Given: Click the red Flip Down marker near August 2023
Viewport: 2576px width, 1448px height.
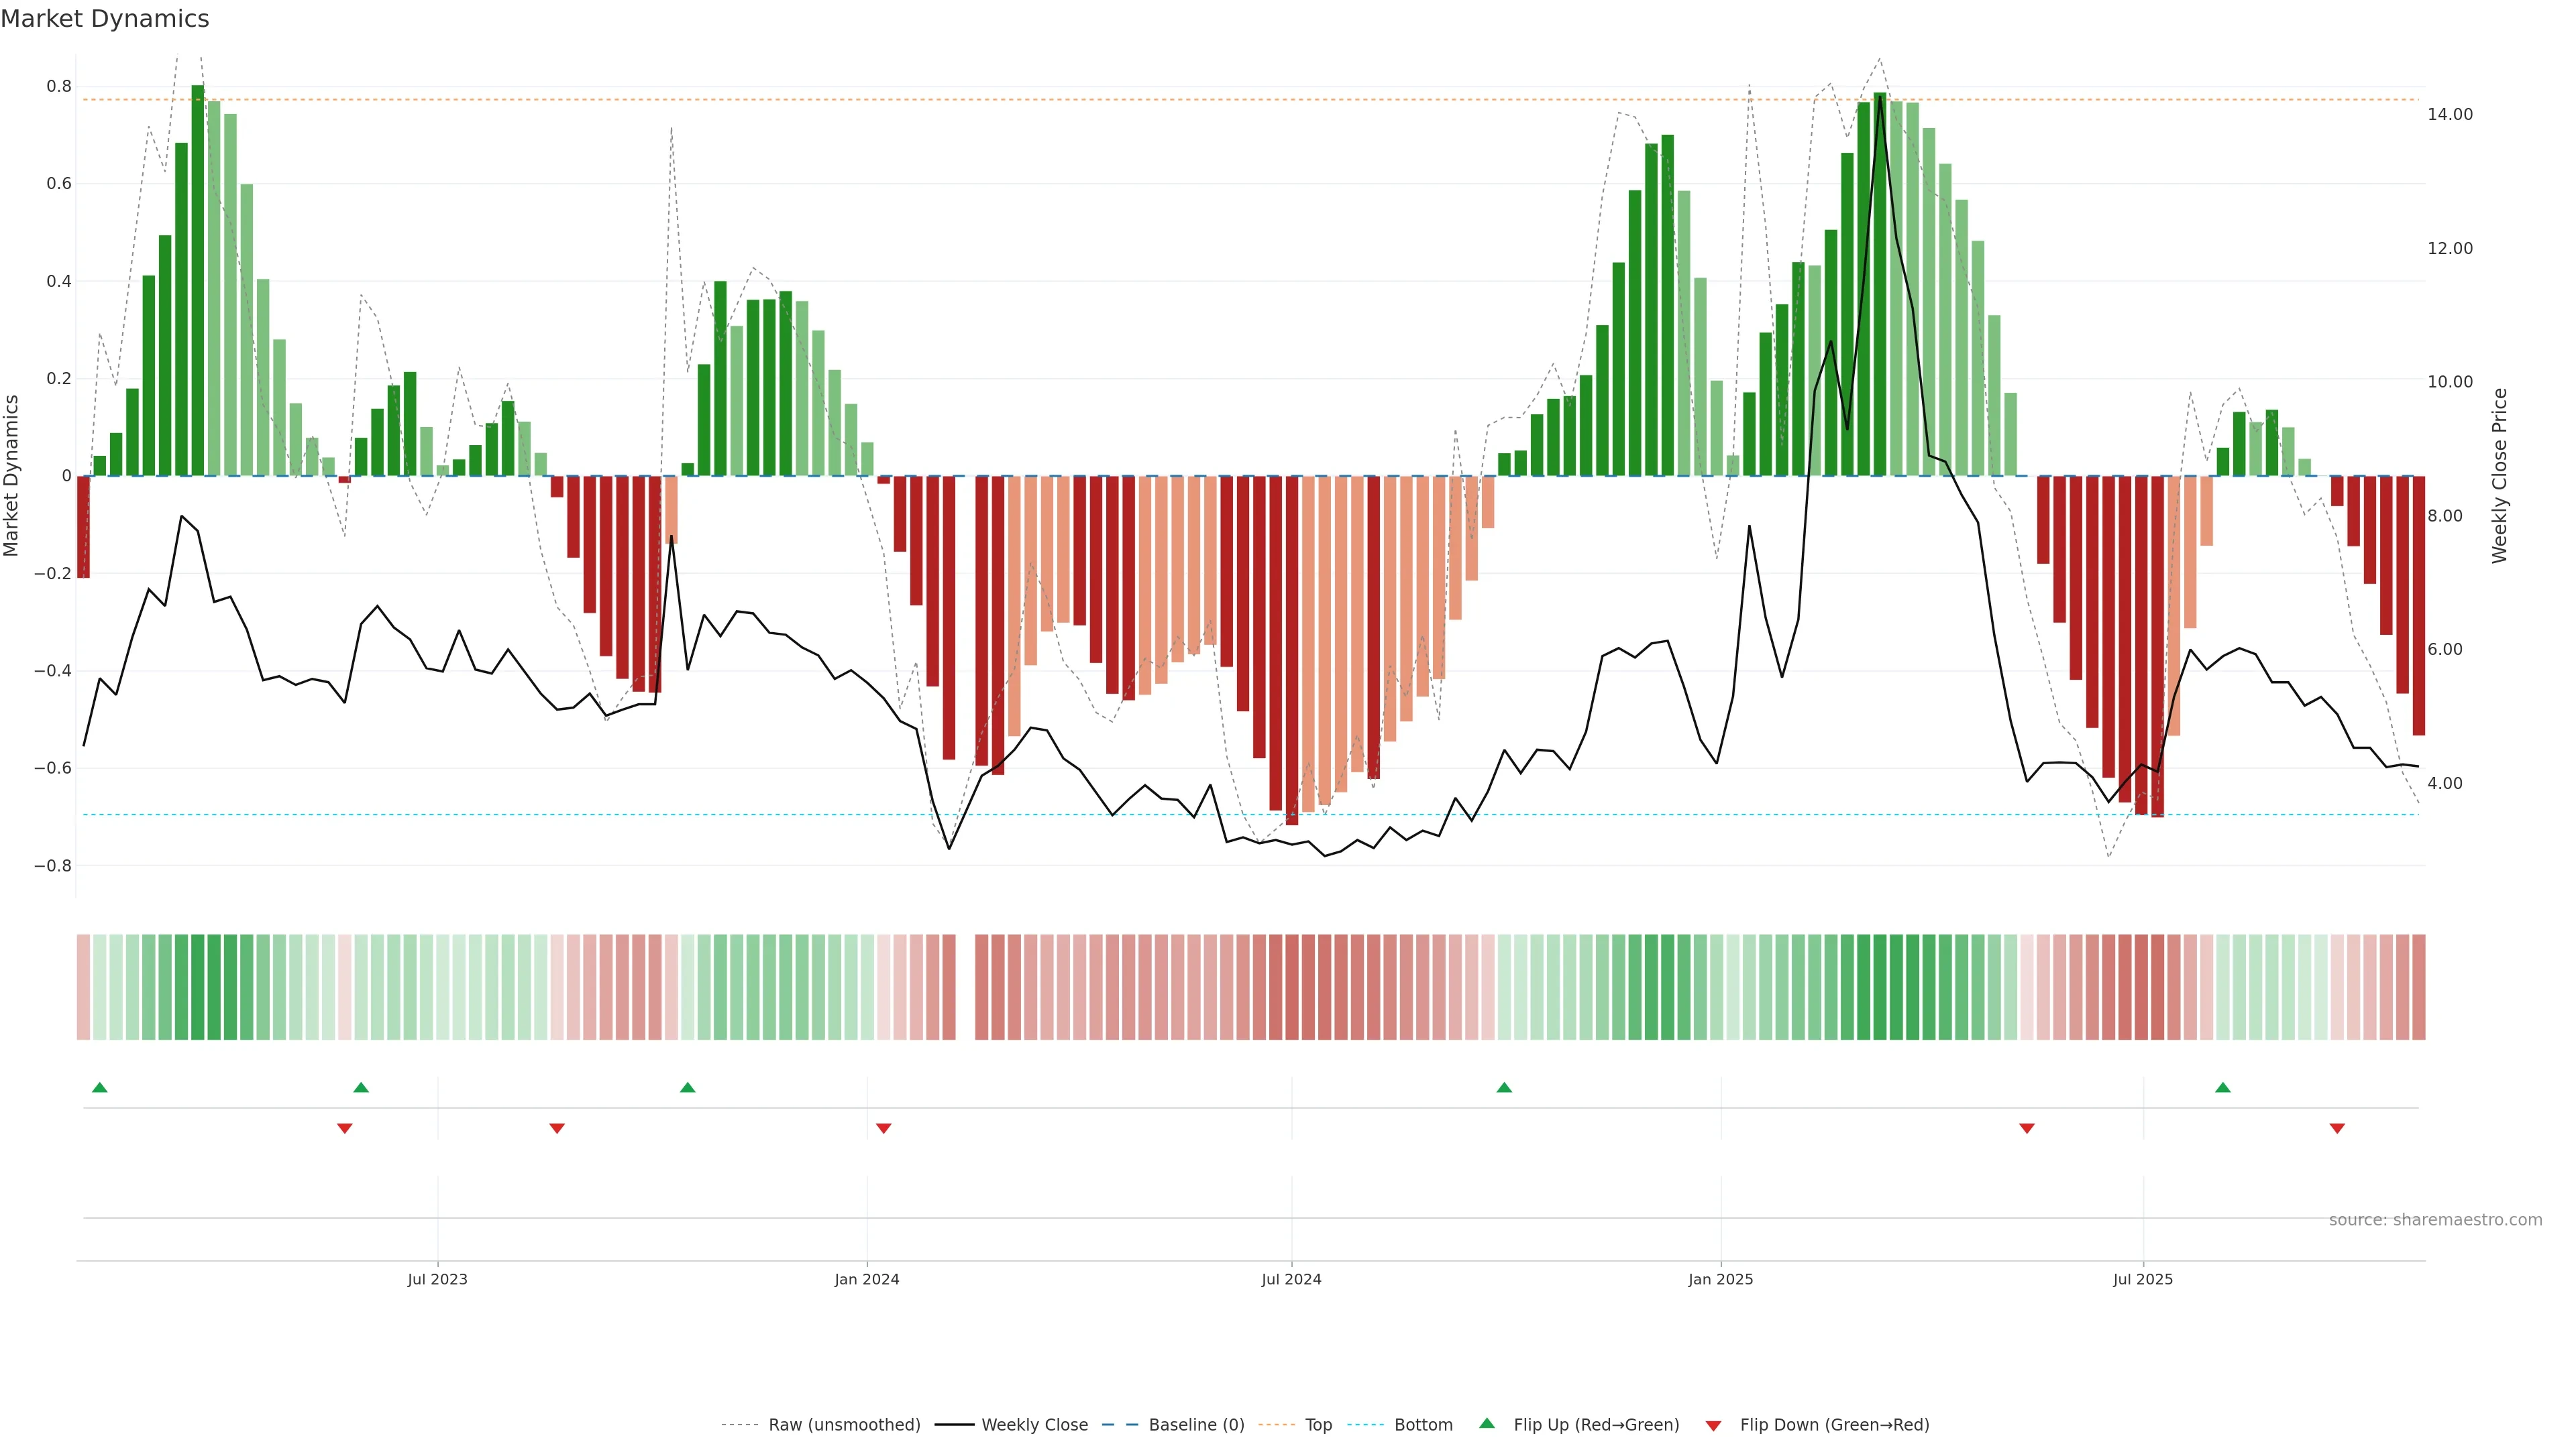Looking at the screenshot, I should coord(557,1128).
